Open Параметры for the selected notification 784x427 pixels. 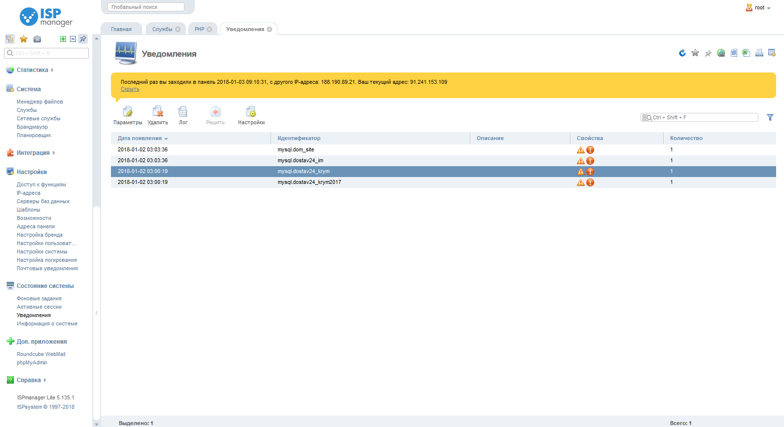(x=128, y=116)
